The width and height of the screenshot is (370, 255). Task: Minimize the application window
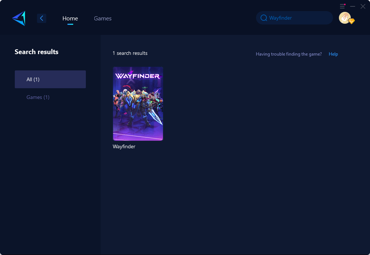point(353,6)
